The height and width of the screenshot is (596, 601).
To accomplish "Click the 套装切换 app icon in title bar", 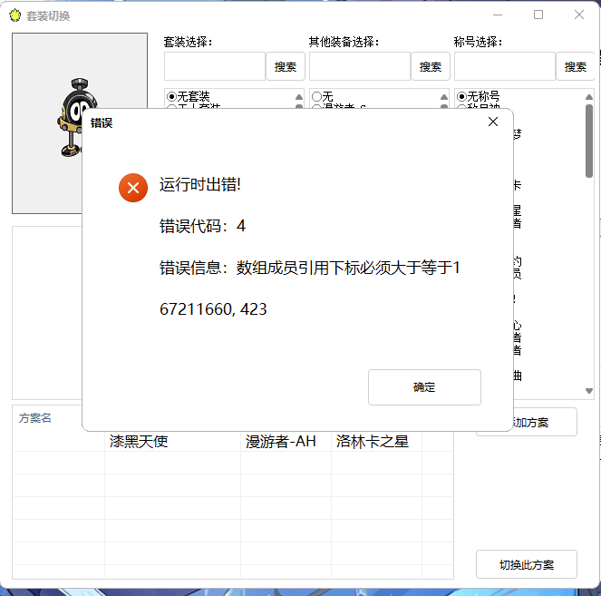I will [15, 15].
